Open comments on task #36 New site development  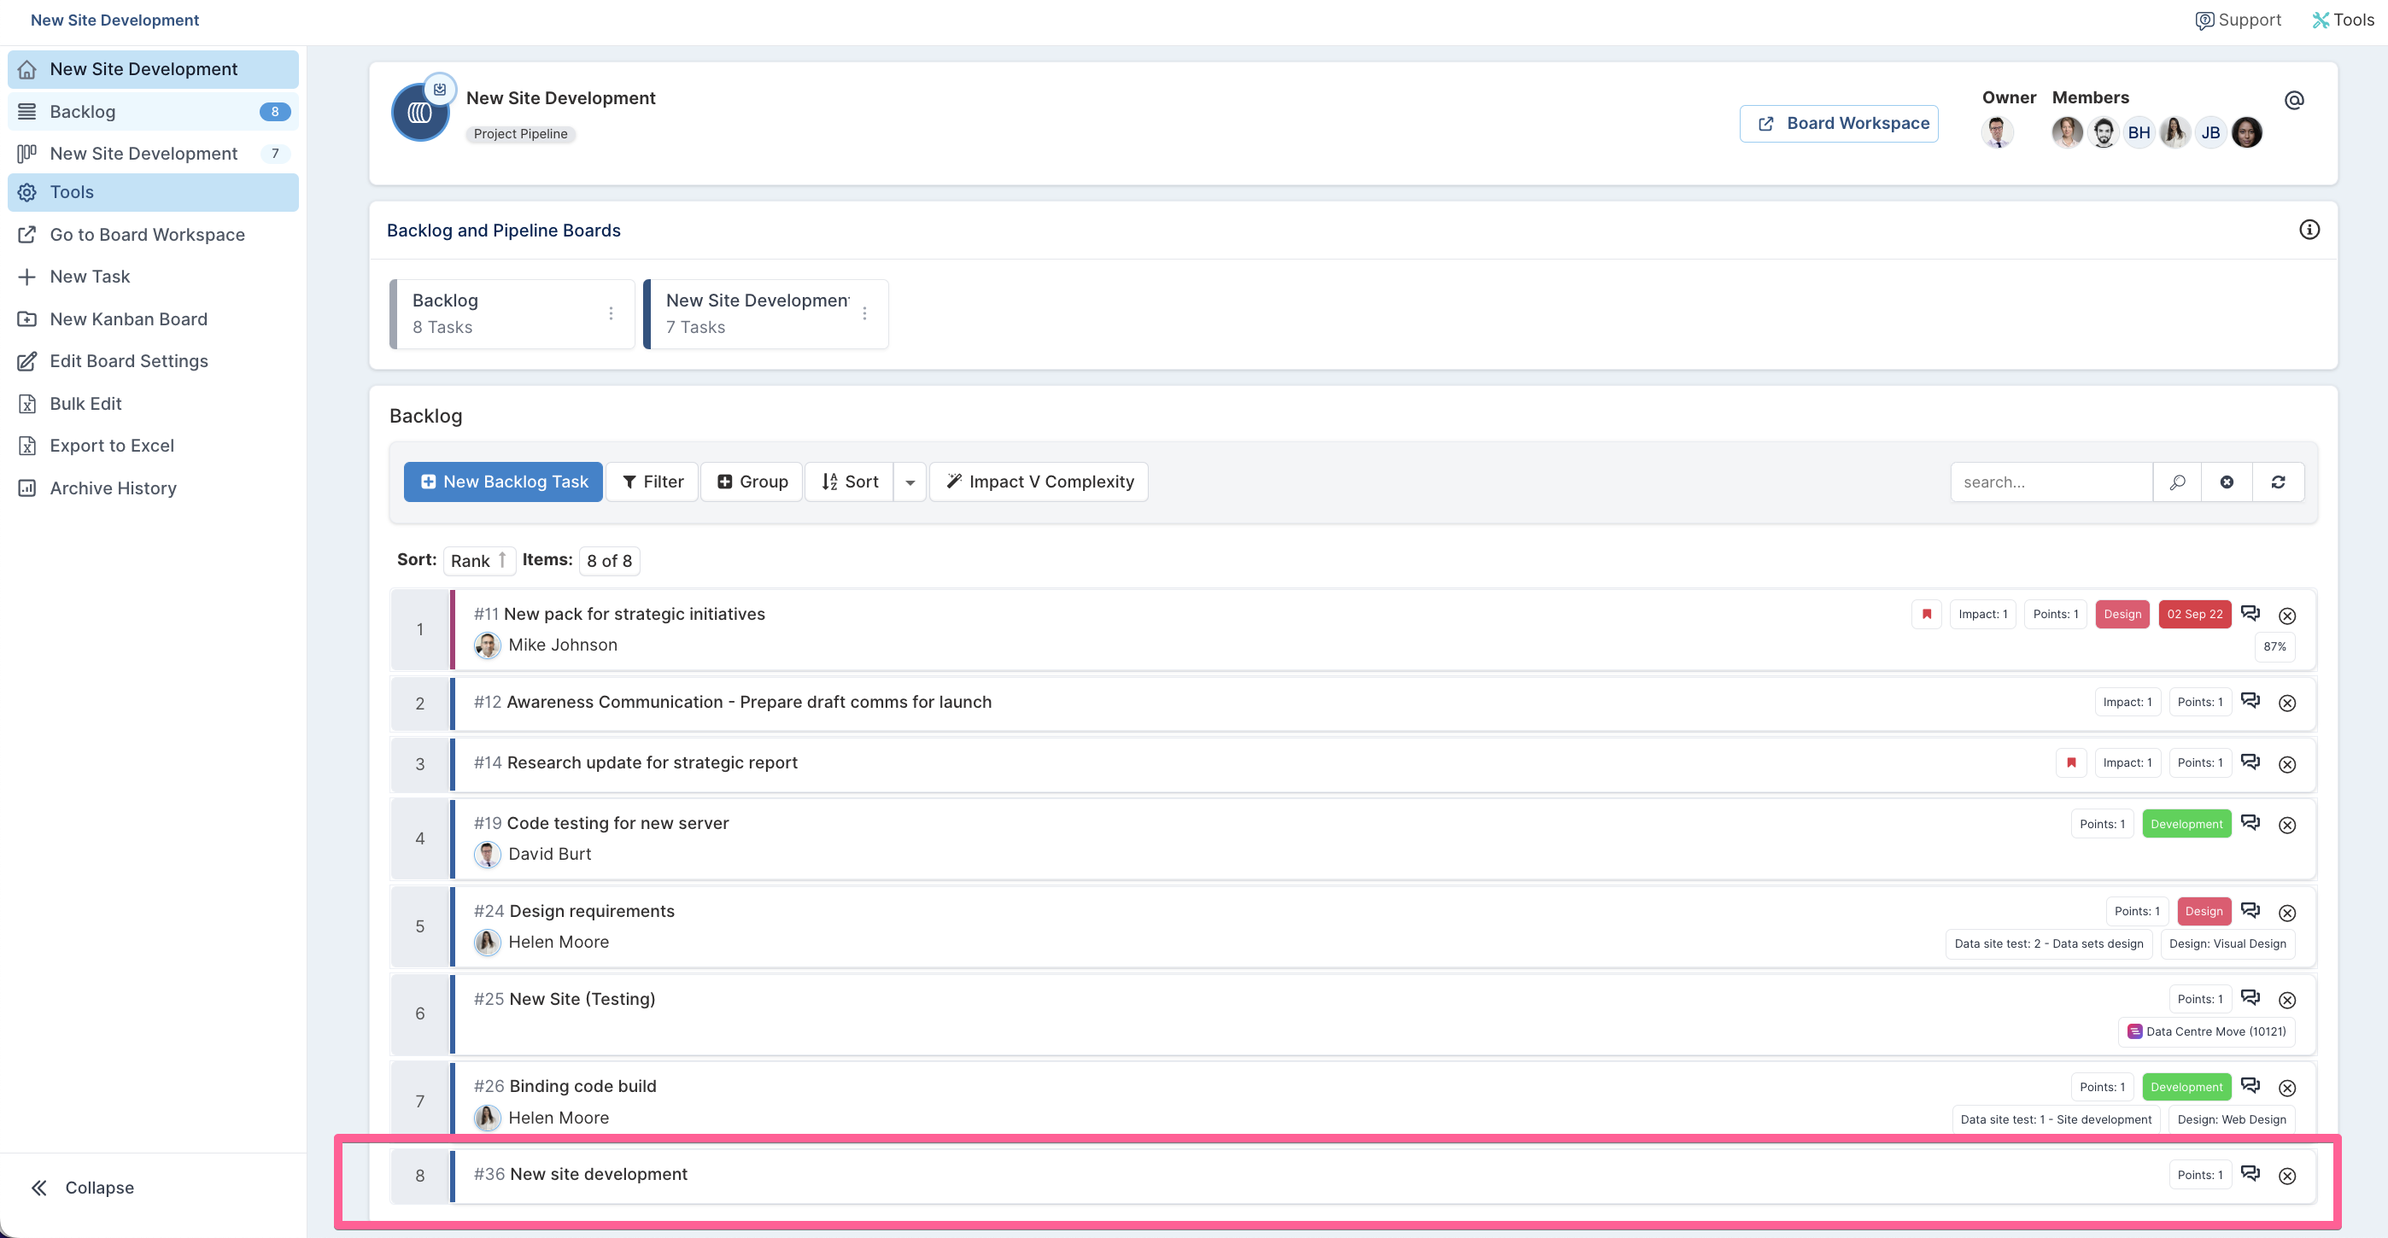2250,1173
